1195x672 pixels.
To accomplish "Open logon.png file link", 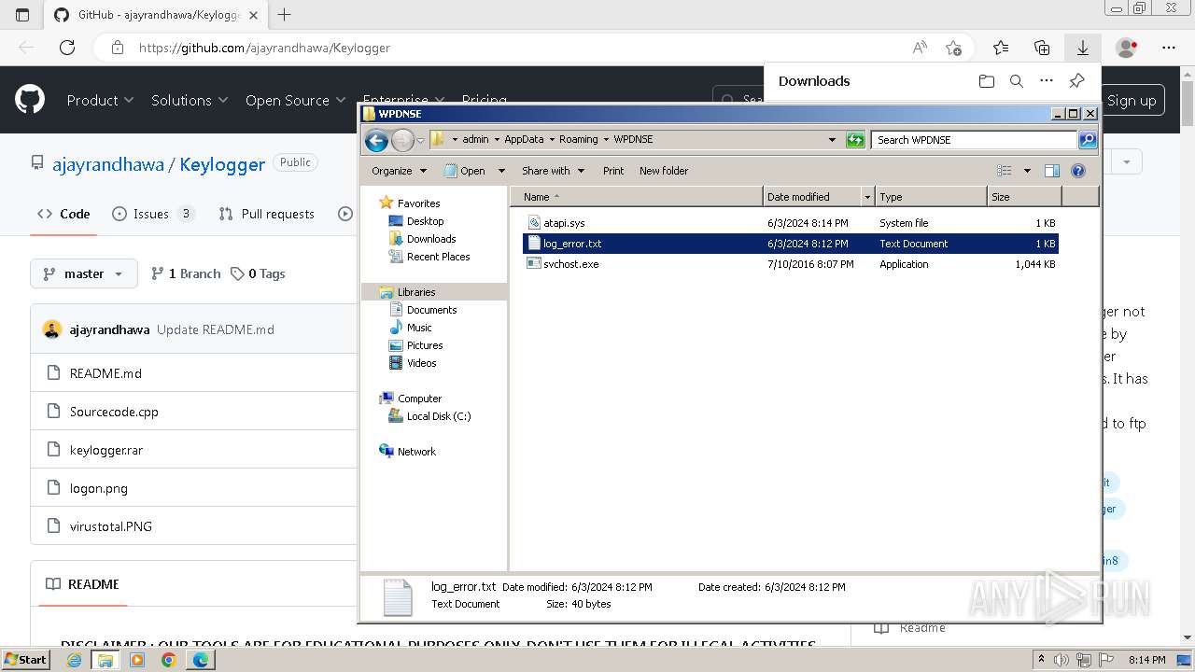I will point(99,488).
